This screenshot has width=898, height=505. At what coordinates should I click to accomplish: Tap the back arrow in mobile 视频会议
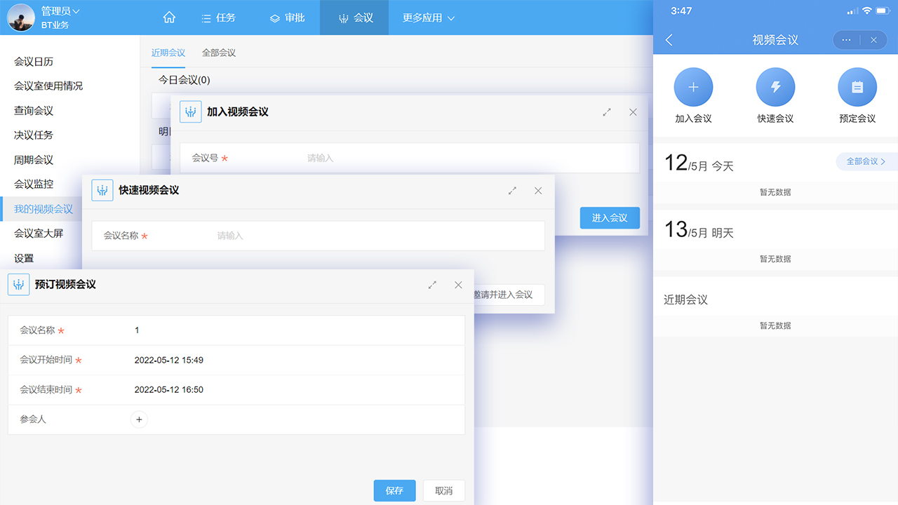point(669,40)
